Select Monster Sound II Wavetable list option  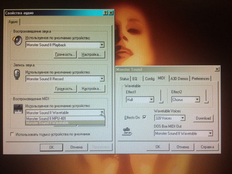click(x=65, y=123)
